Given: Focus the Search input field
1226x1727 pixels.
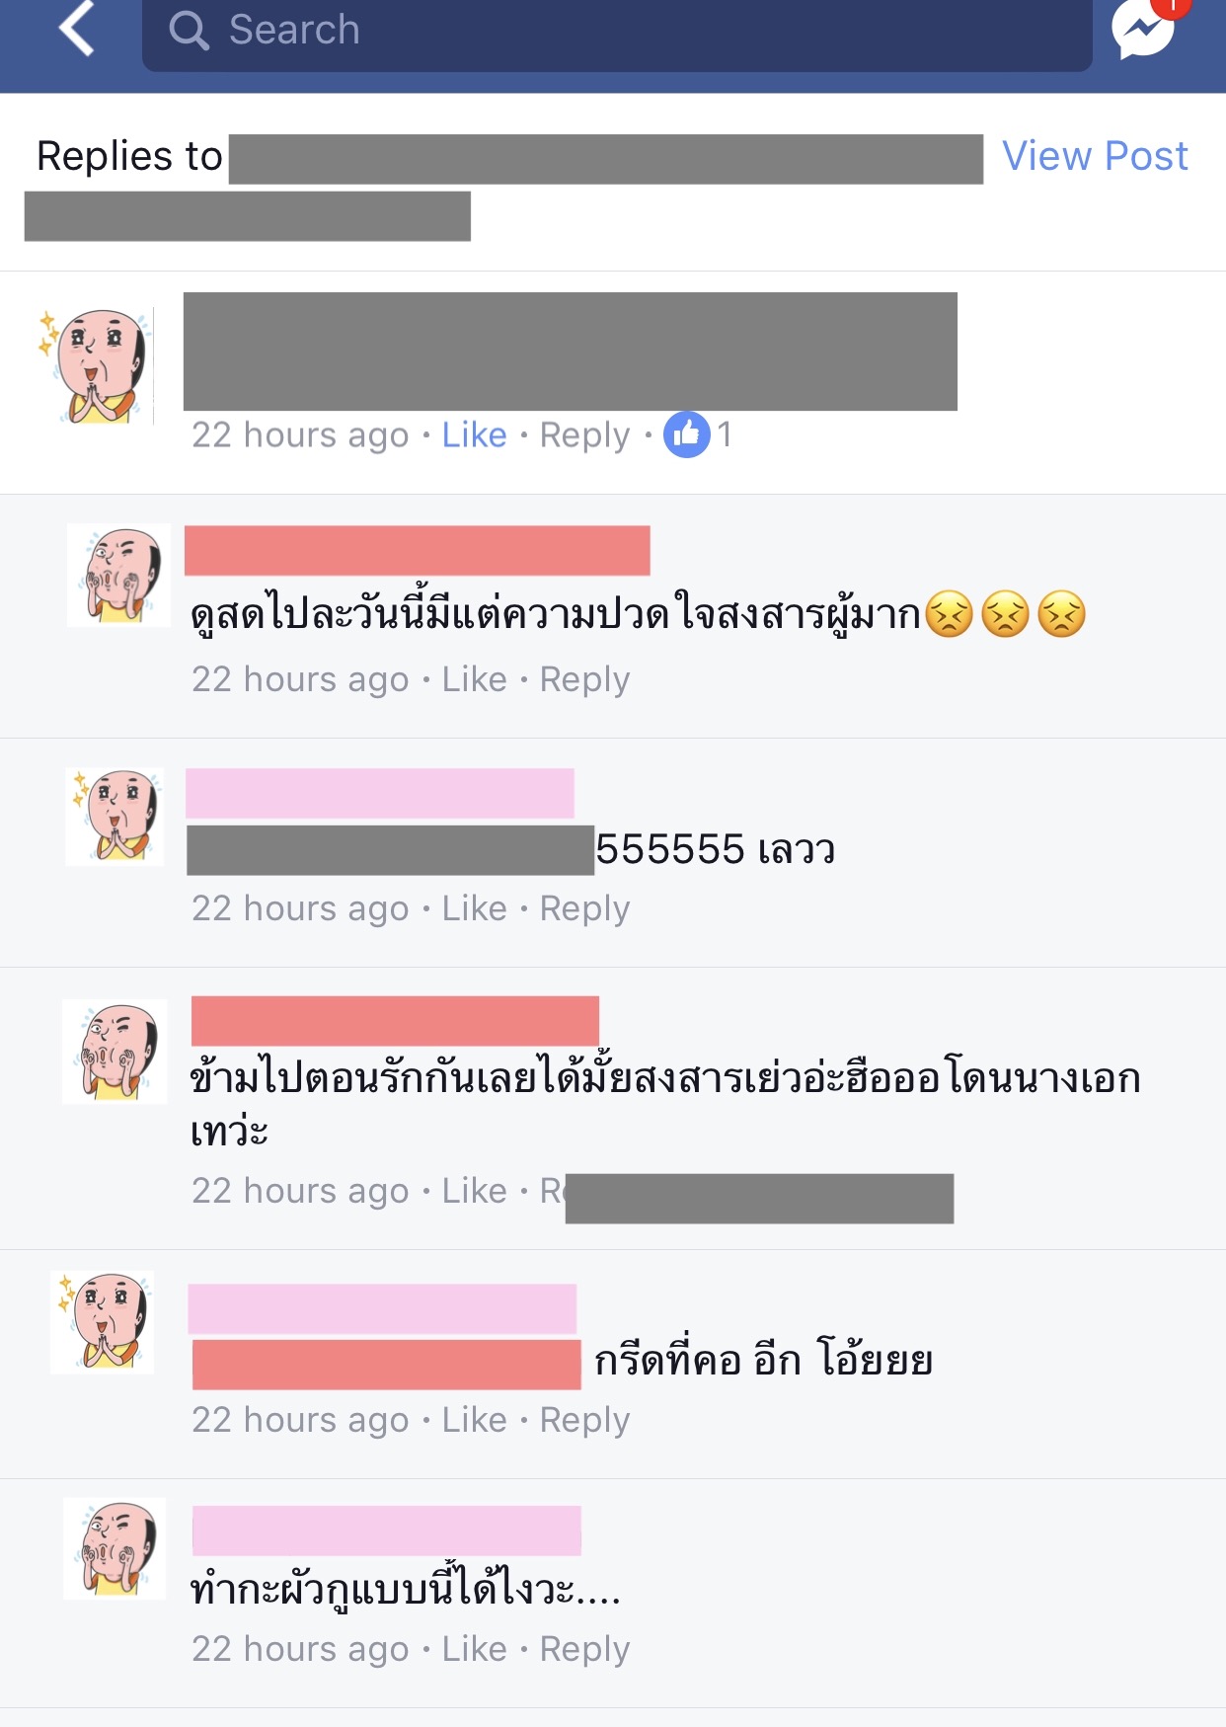Looking at the screenshot, I should 617,32.
